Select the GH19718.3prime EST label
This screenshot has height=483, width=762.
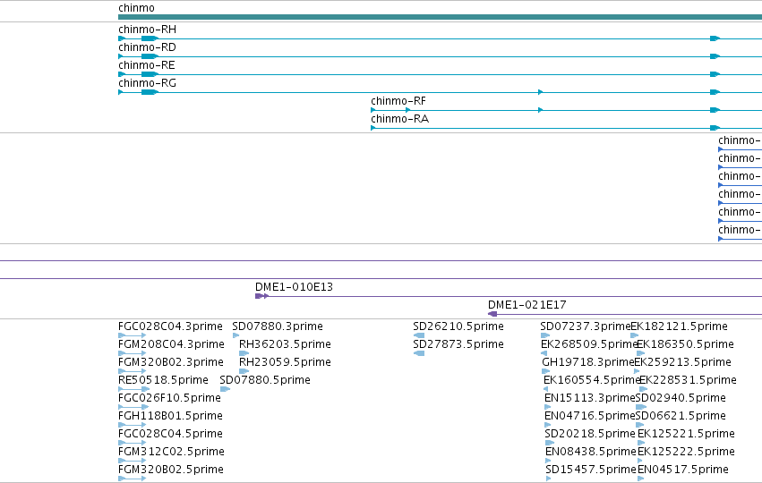coord(588,362)
